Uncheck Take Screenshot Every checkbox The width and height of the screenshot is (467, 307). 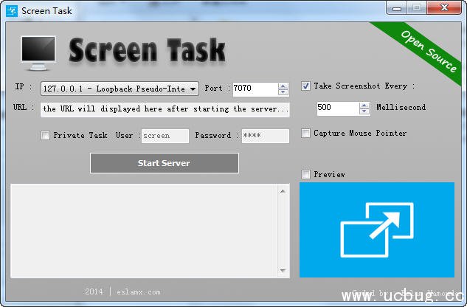pyautogui.click(x=306, y=86)
